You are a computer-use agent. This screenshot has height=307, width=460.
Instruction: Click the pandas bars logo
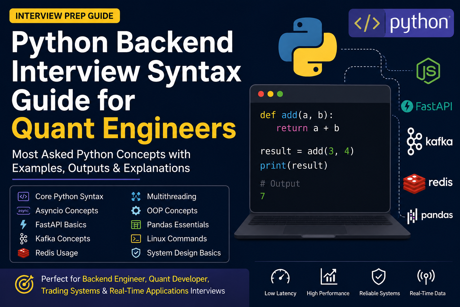point(412,216)
